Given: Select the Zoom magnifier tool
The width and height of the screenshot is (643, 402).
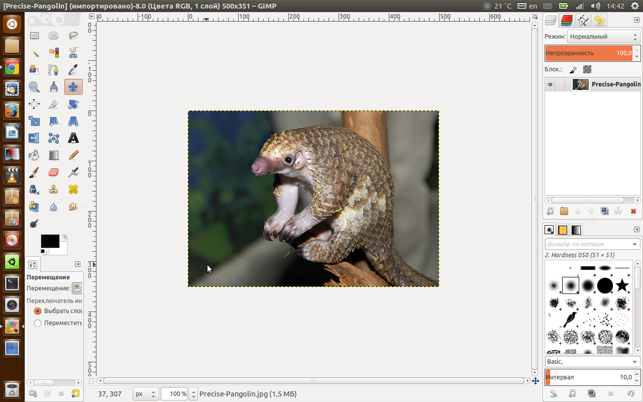Looking at the screenshot, I should [x=34, y=87].
